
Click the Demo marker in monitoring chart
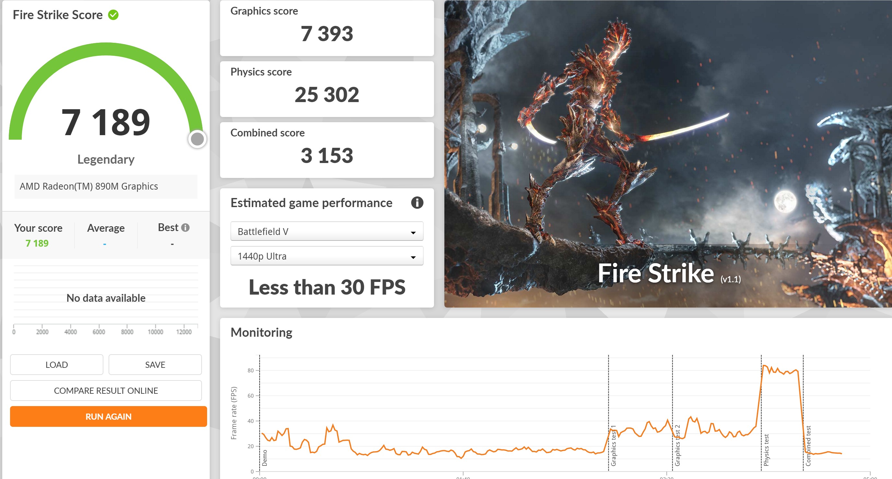[264, 458]
